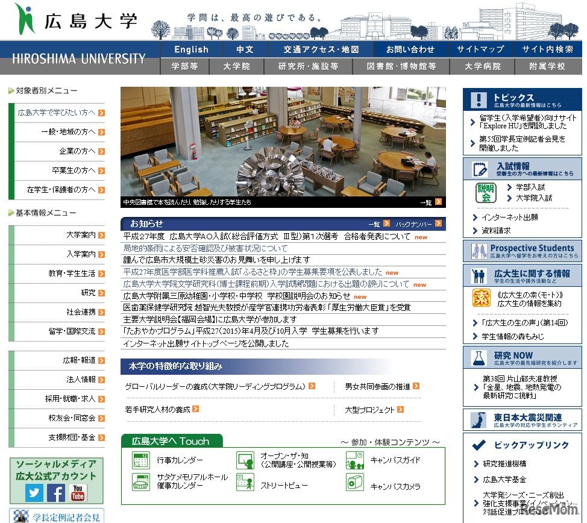Open the Prospective Students banner
Image resolution: width=587 pixels, height=523 pixels.
[x=523, y=251]
